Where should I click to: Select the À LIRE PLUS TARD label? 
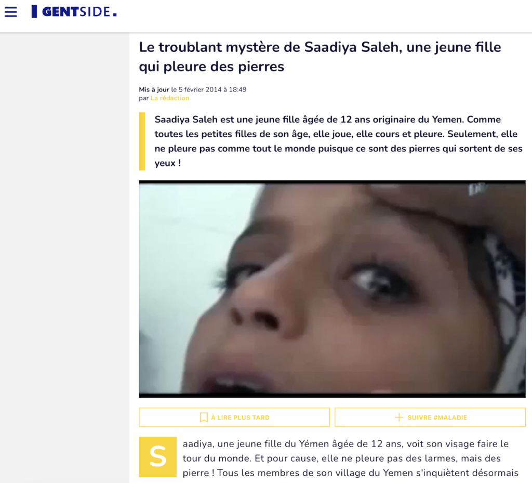240,417
